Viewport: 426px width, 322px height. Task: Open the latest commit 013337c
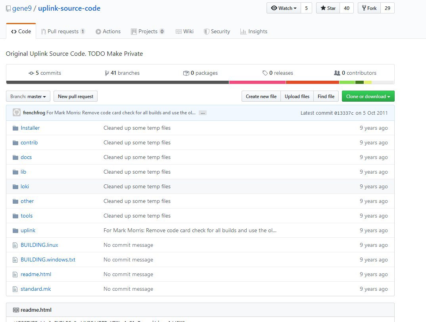tap(344, 113)
